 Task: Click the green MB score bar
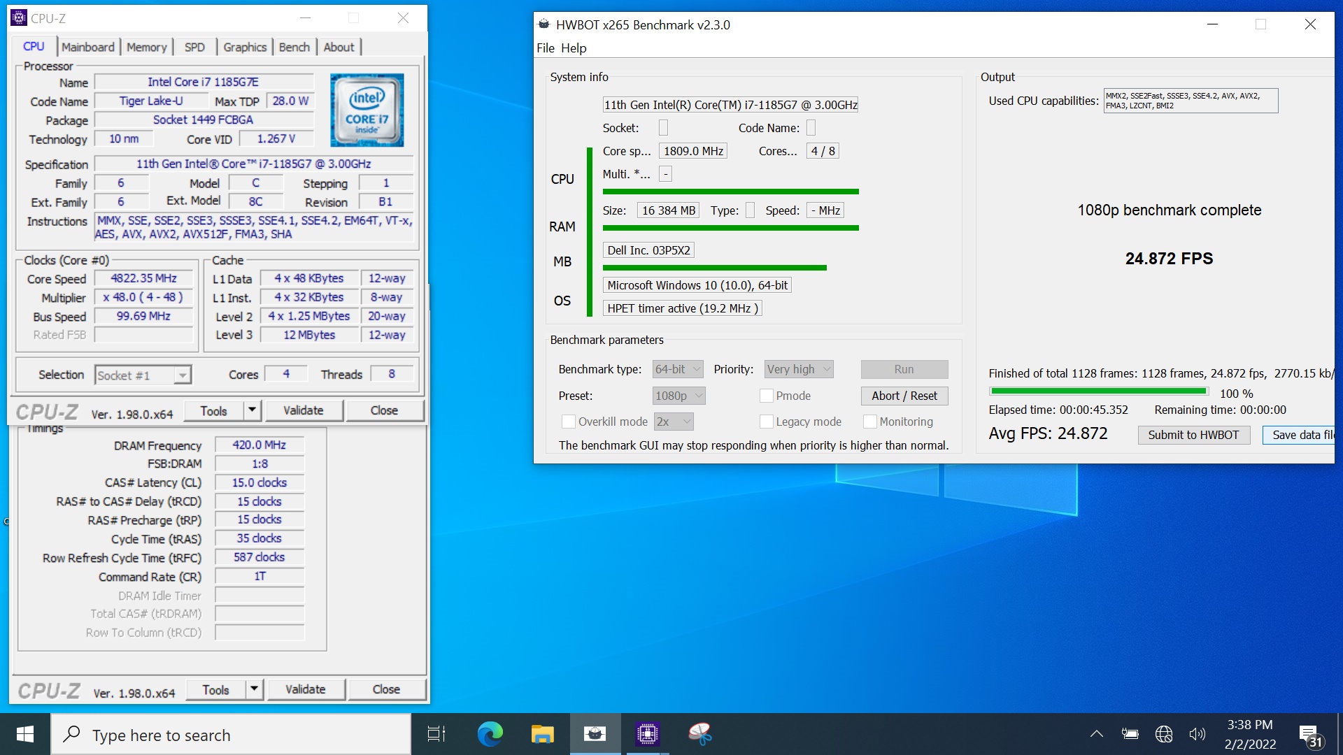tap(714, 268)
